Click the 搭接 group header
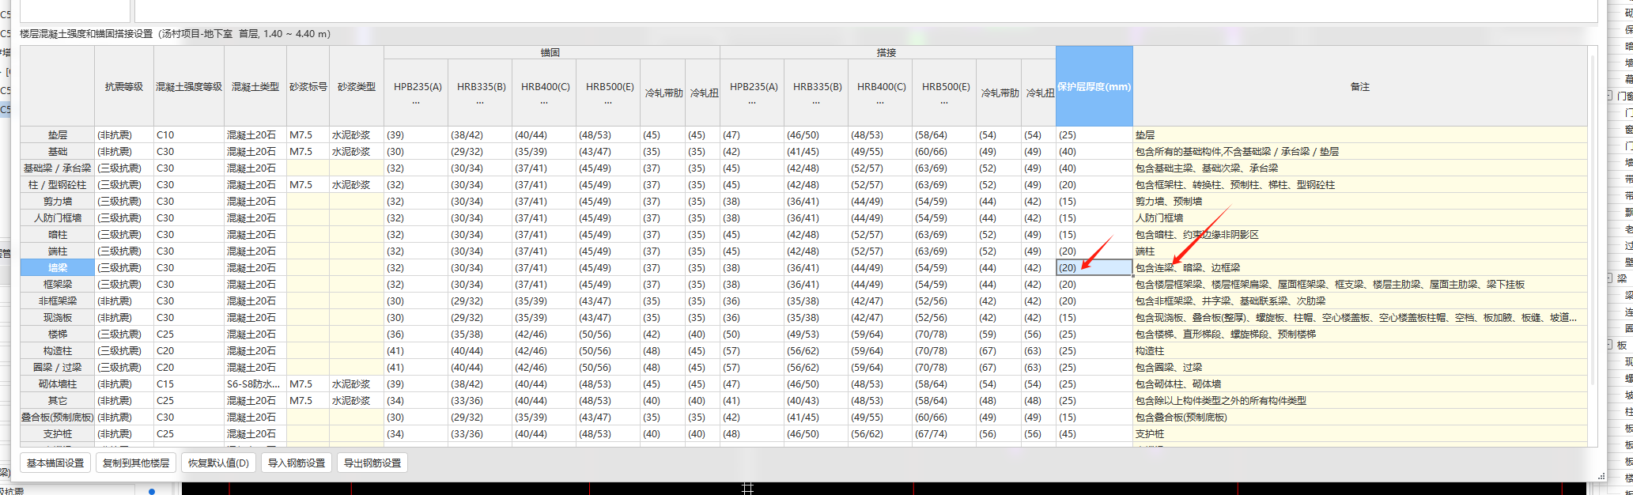Screen dimensions: 1633x495 click(x=887, y=52)
